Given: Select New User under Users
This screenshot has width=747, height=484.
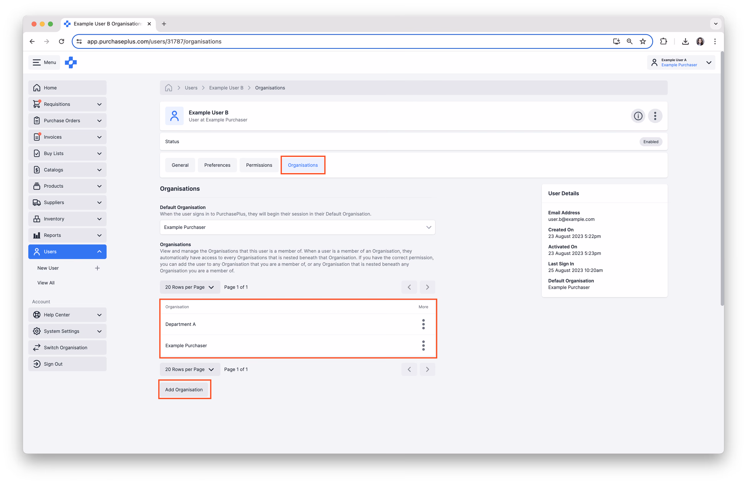Looking at the screenshot, I should 48,268.
